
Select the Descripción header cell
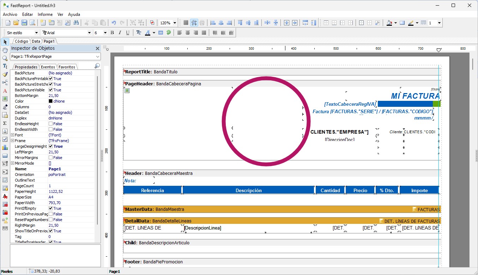tap(248, 190)
